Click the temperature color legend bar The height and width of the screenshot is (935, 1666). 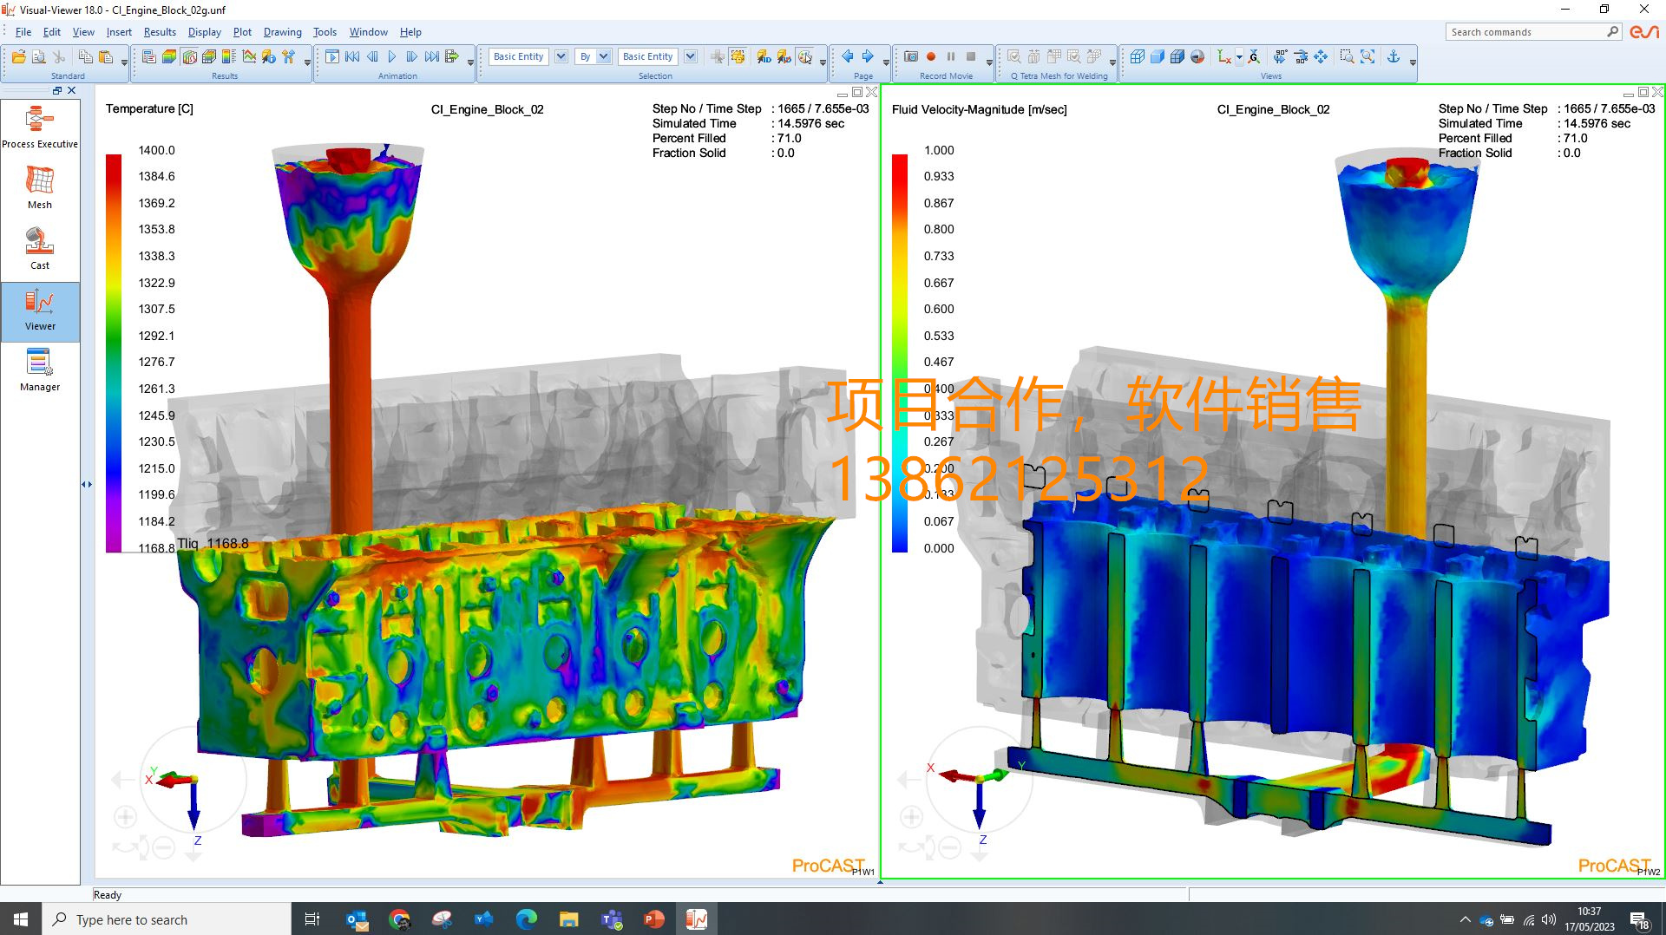tap(114, 352)
